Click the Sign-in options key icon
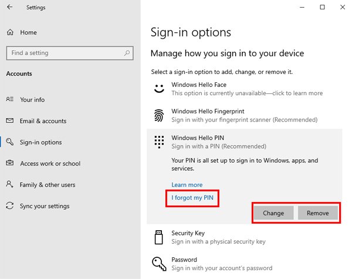The height and width of the screenshot is (279, 352). point(10,142)
